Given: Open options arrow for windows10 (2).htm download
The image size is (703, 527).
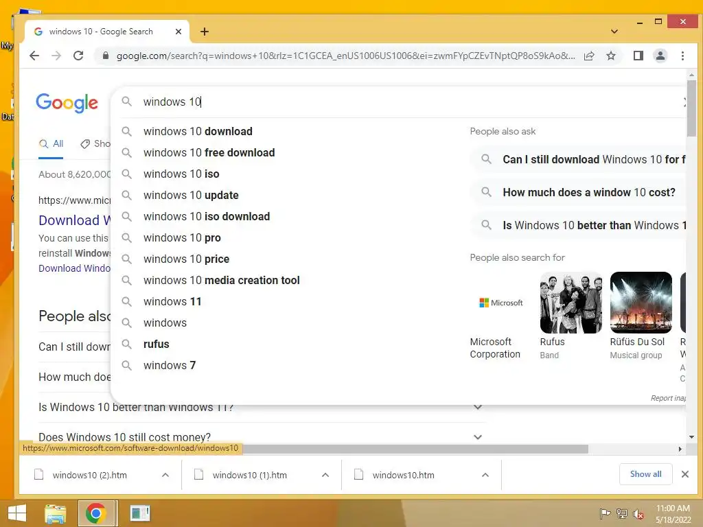Looking at the screenshot, I should (x=165, y=475).
